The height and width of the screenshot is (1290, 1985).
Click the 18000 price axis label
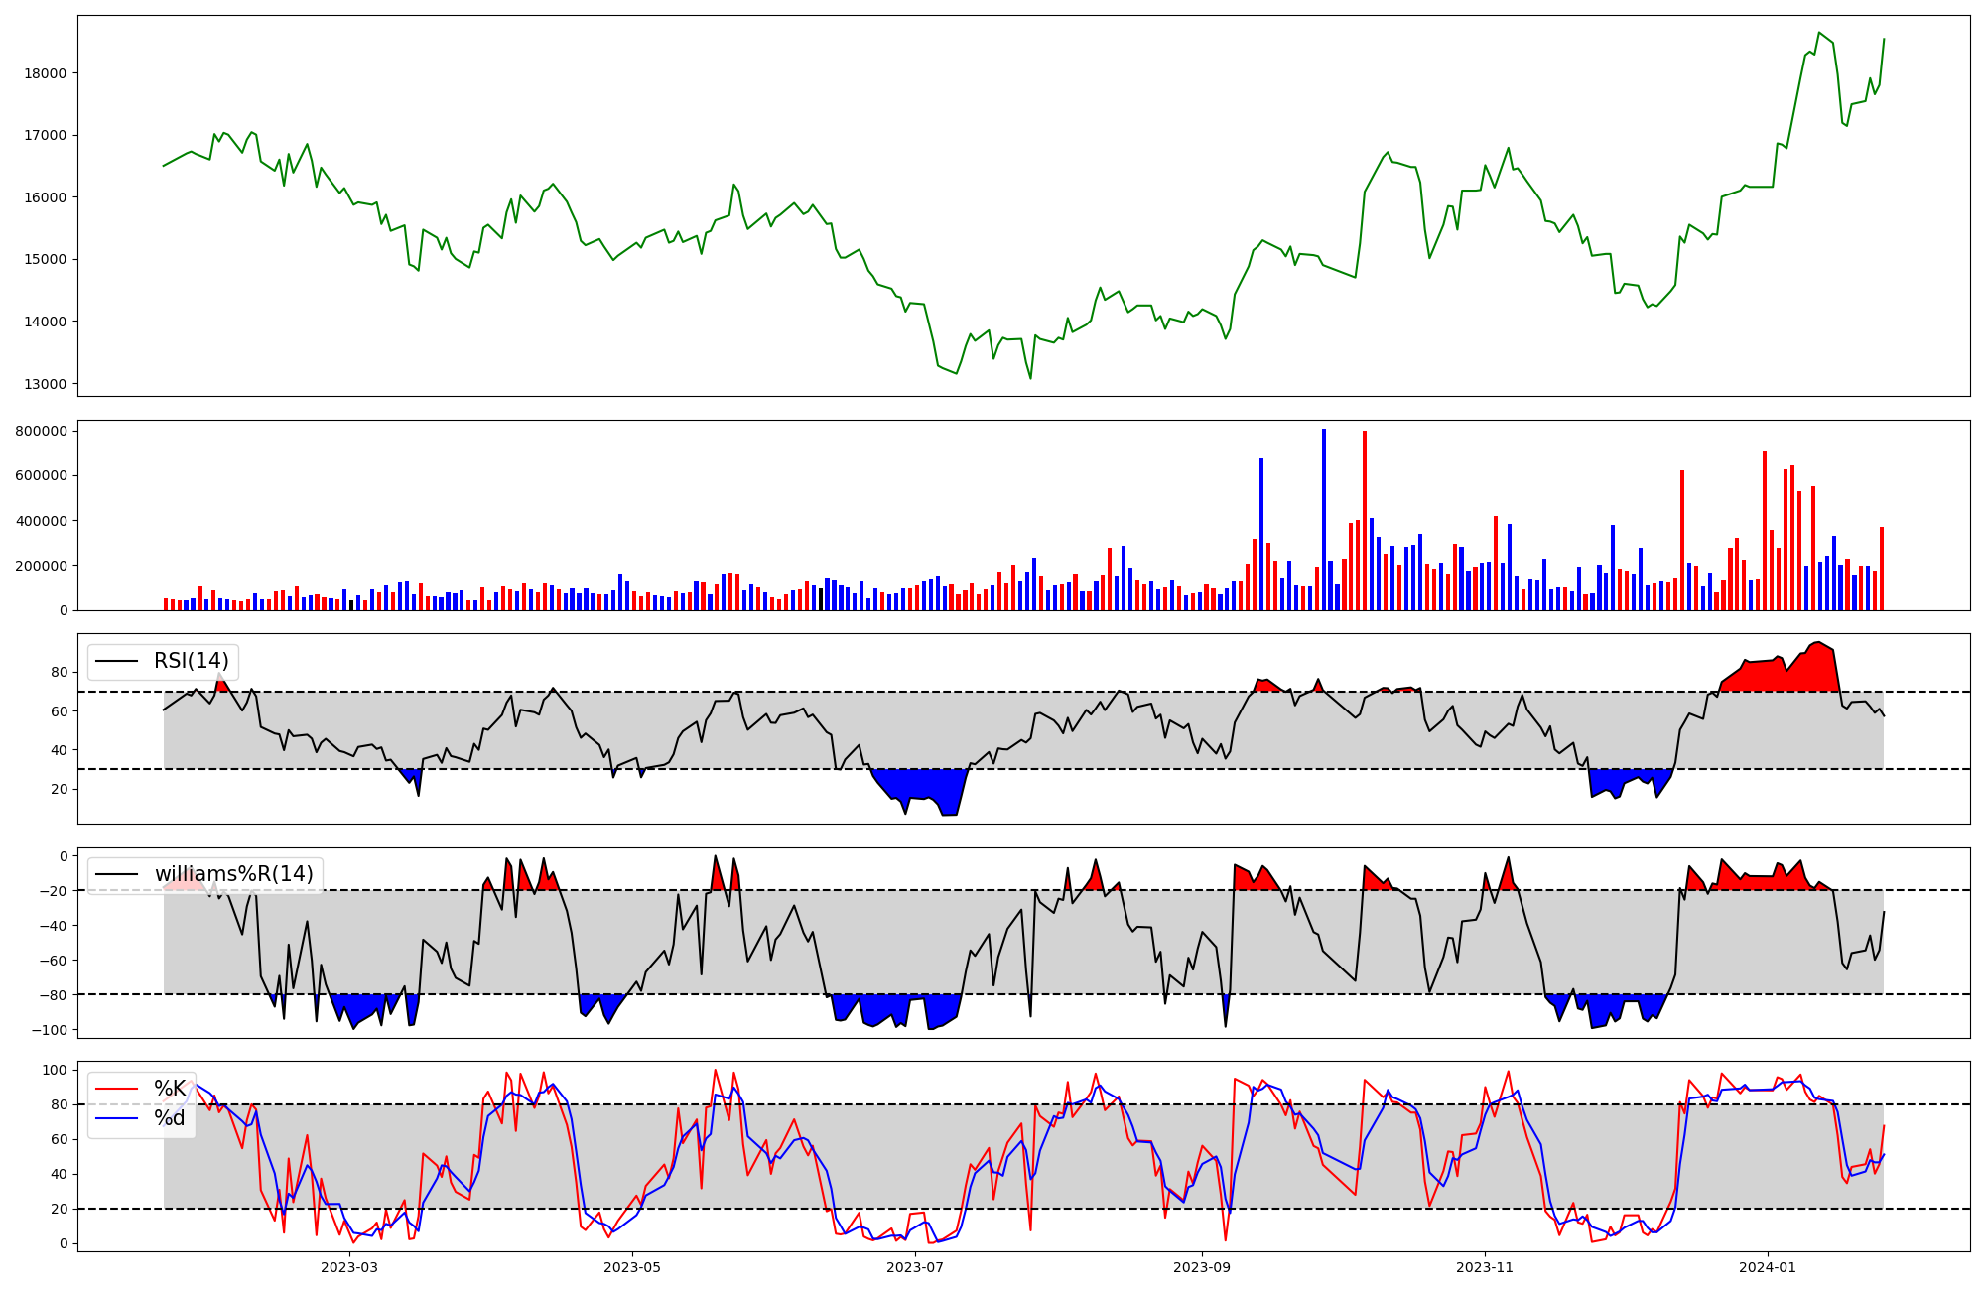(x=46, y=73)
